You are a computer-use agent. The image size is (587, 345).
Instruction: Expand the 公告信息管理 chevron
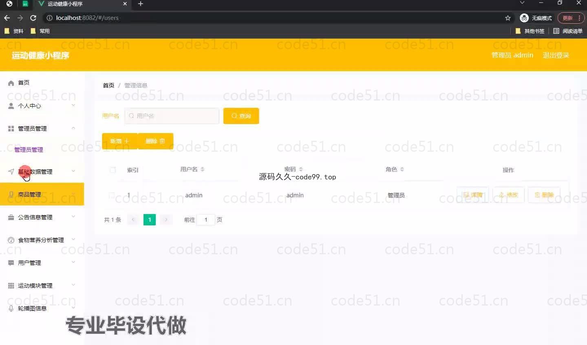73,217
